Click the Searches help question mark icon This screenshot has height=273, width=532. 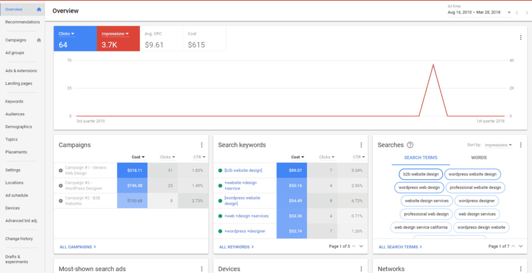tap(410, 145)
